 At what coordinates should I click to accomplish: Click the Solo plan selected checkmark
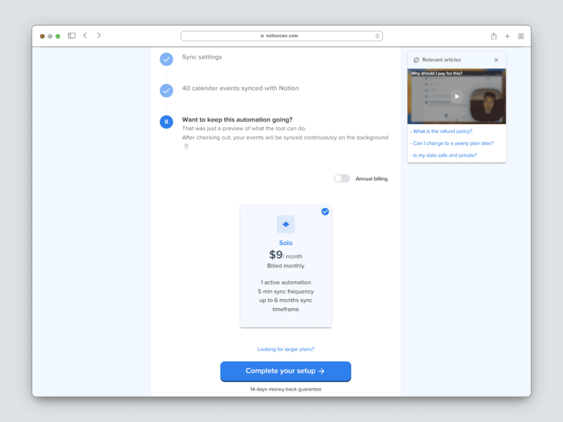pyautogui.click(x=325, y=212)
